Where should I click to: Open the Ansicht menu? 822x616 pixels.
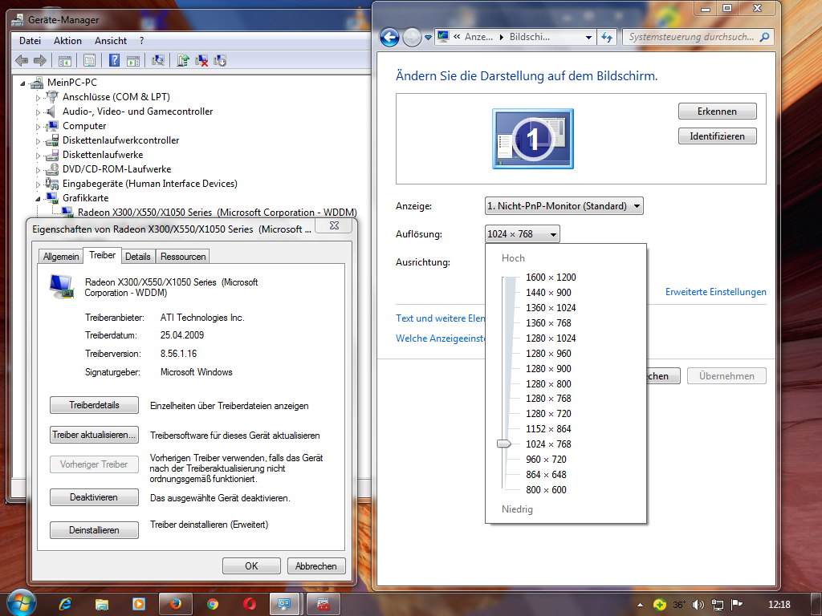pos(111,41)
